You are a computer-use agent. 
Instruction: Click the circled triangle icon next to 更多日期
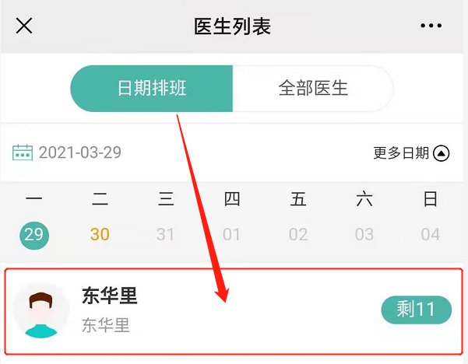pyautogui.click(x=442, y=153)
